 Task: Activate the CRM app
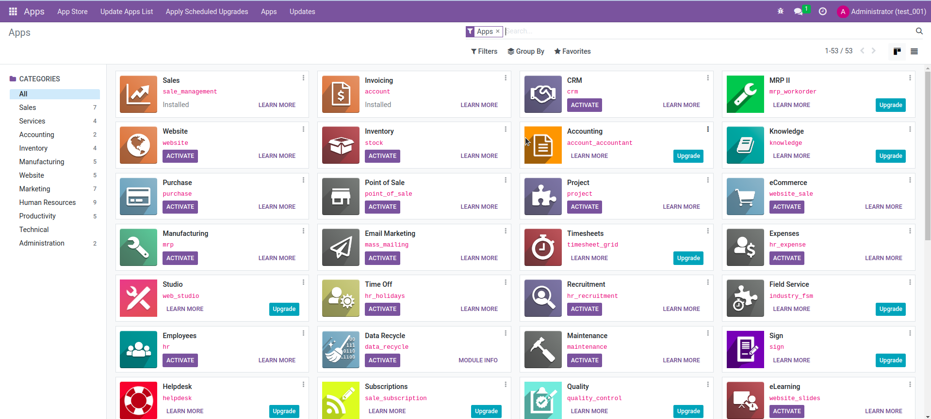coord(585,105)
